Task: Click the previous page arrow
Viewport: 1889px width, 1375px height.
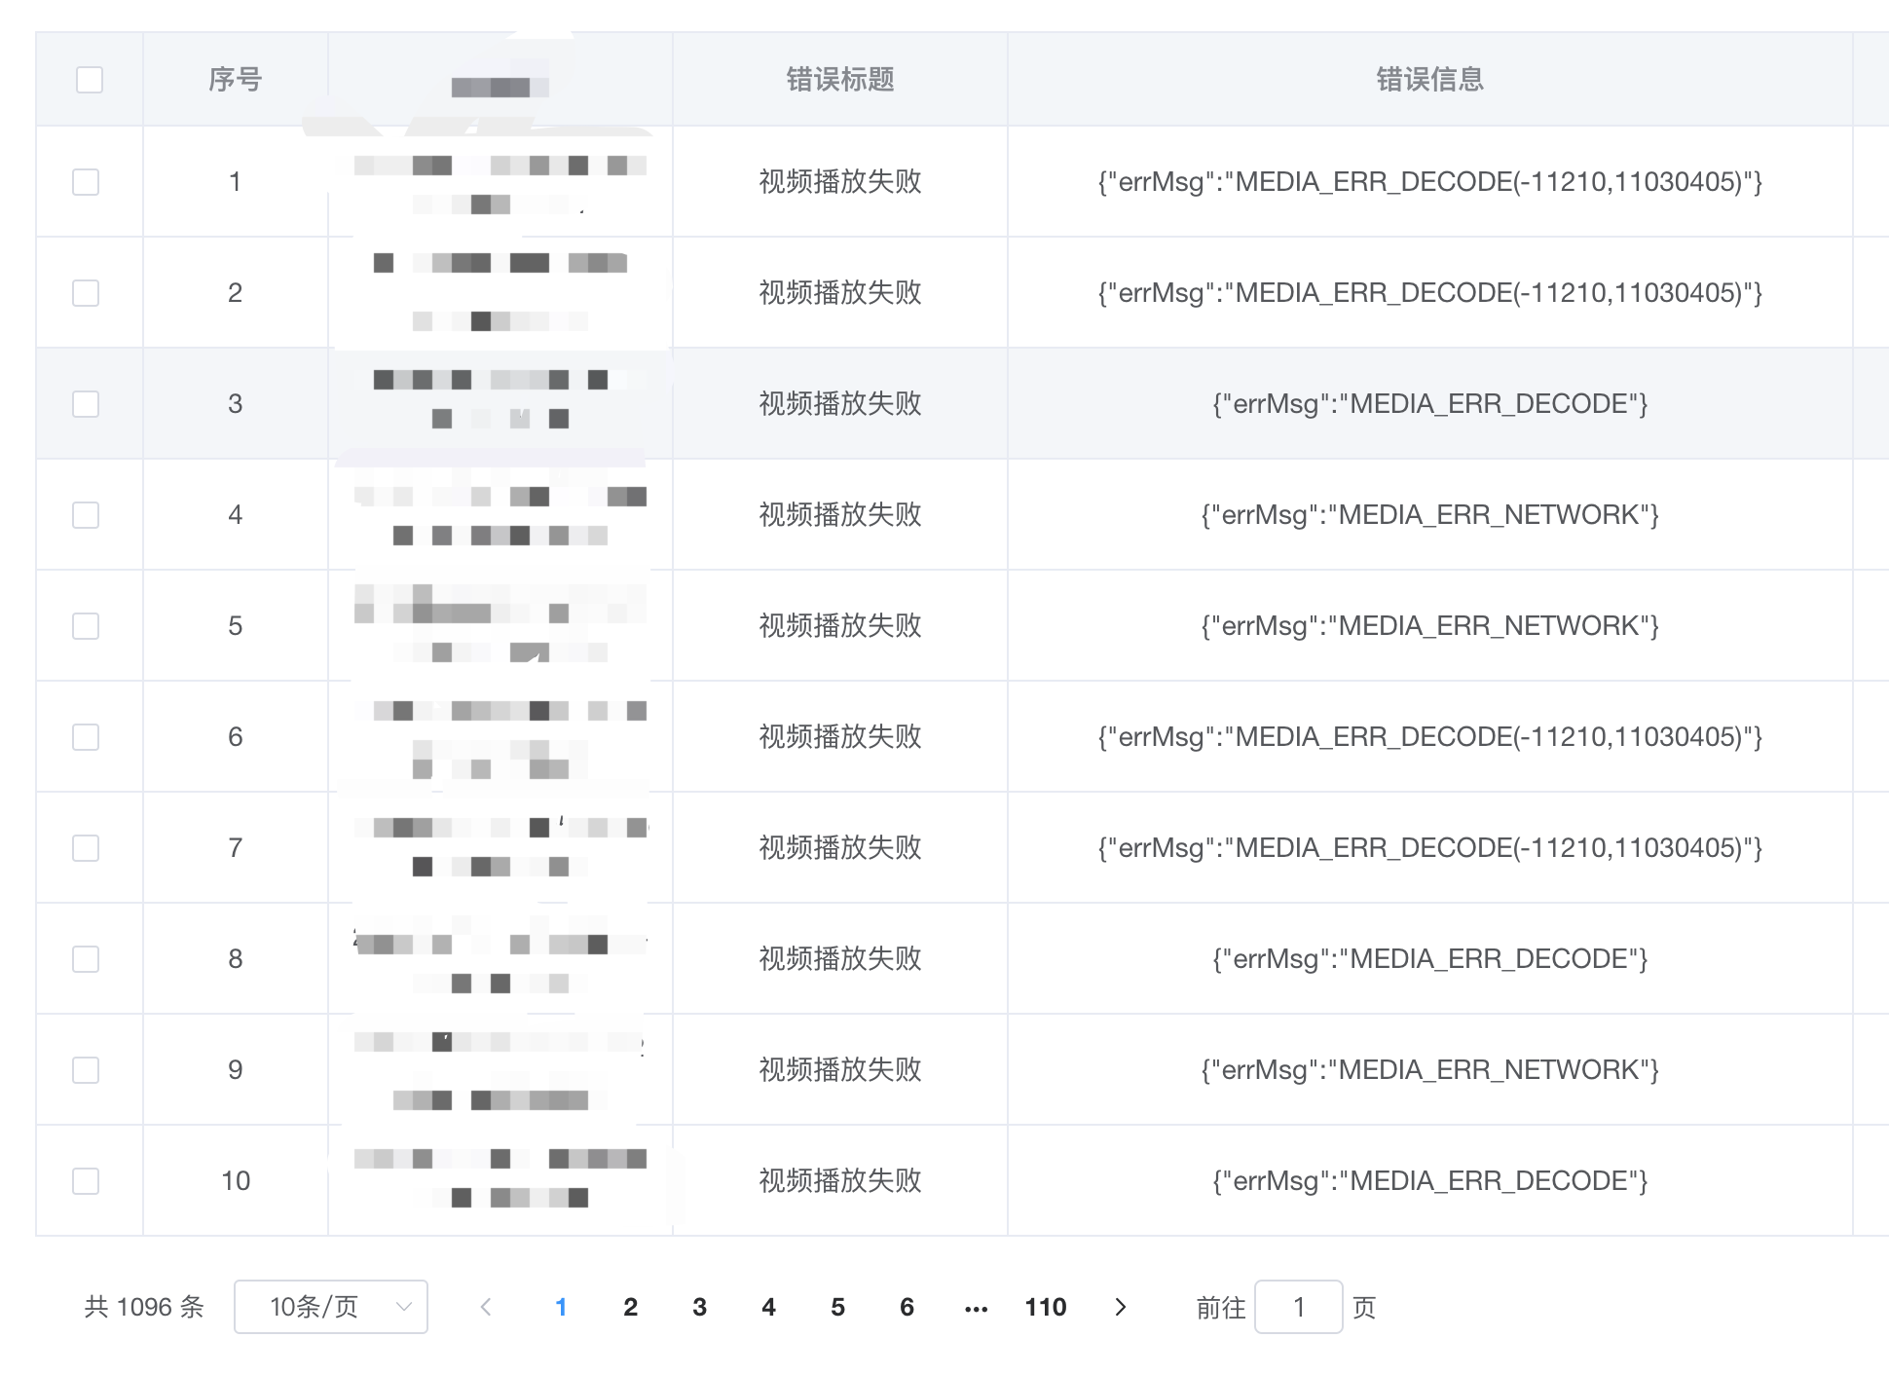Action: click(x=486, y=1307)
